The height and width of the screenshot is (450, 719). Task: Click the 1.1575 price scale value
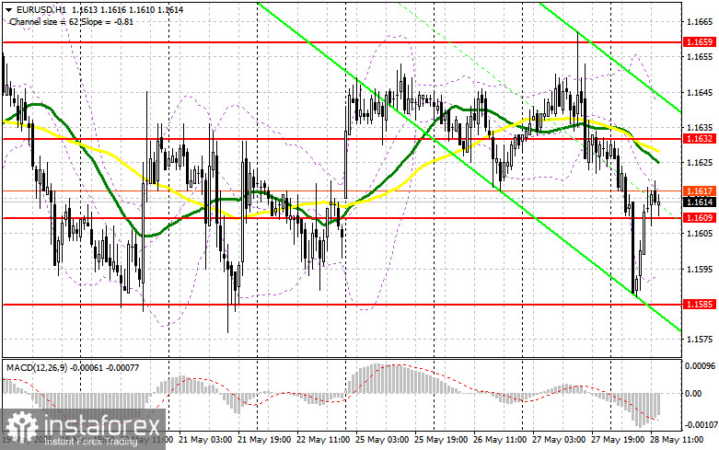pos(700,339)
